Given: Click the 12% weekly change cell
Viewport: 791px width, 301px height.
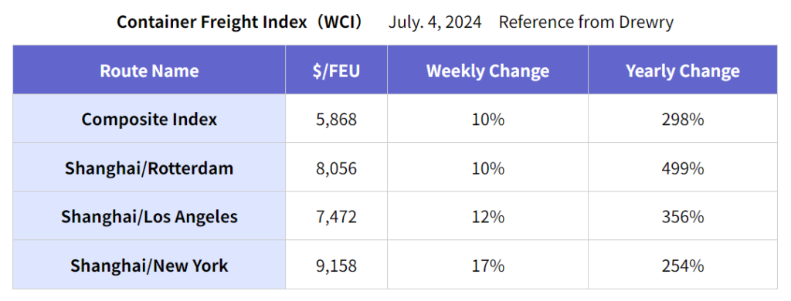Looking at the screenshot, I should click(487, 216).
